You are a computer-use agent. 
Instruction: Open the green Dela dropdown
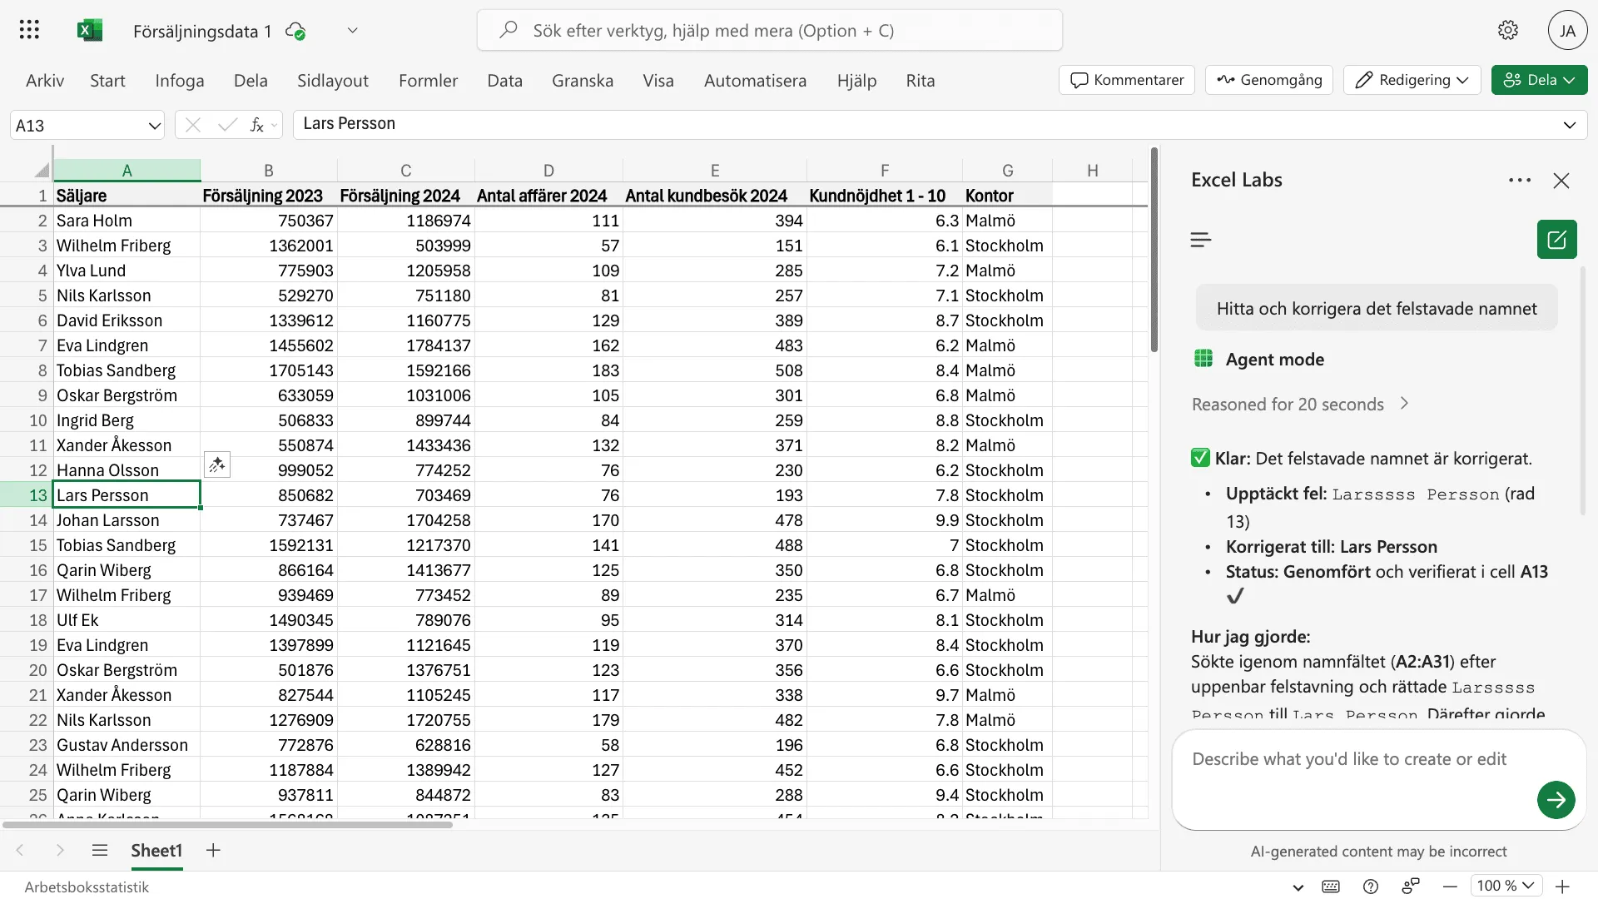click(x=1539, y=80)
